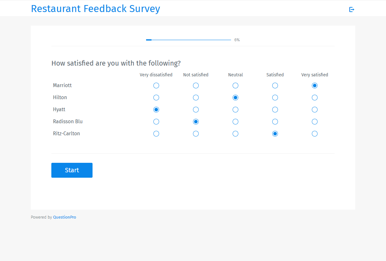This screenshot has width=386, height=261.
Task: Click the survey progress bar showing 6%
Action: pos(188,40)
